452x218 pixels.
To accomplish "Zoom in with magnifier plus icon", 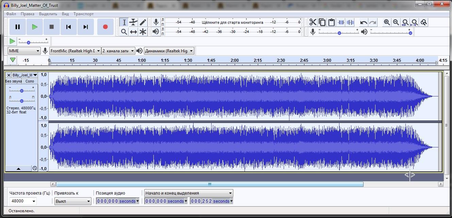I will click(387, 22).
